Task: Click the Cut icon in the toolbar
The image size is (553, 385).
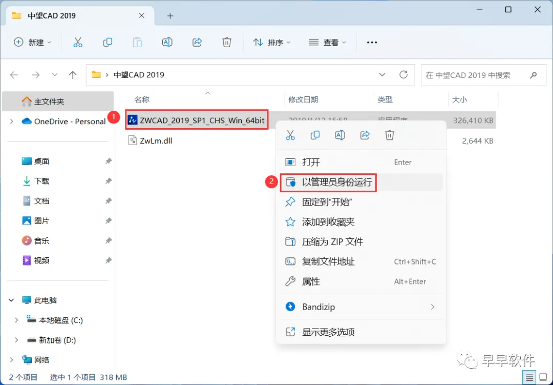Action: coord(78,43)
